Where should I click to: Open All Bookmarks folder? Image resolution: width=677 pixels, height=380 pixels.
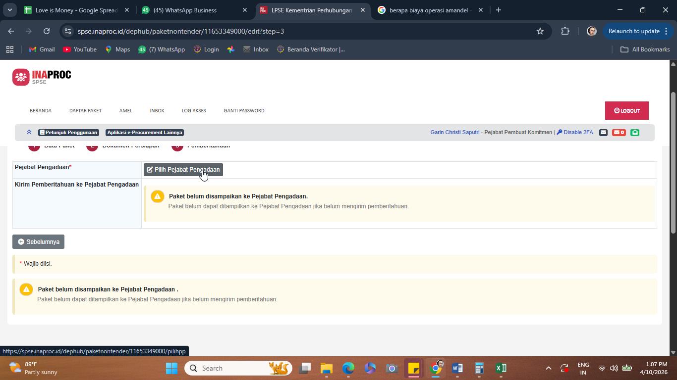coord(645,49)
